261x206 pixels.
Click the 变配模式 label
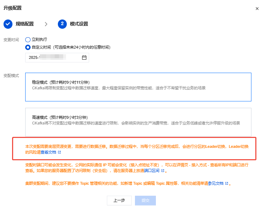click(x=11, y=76)
